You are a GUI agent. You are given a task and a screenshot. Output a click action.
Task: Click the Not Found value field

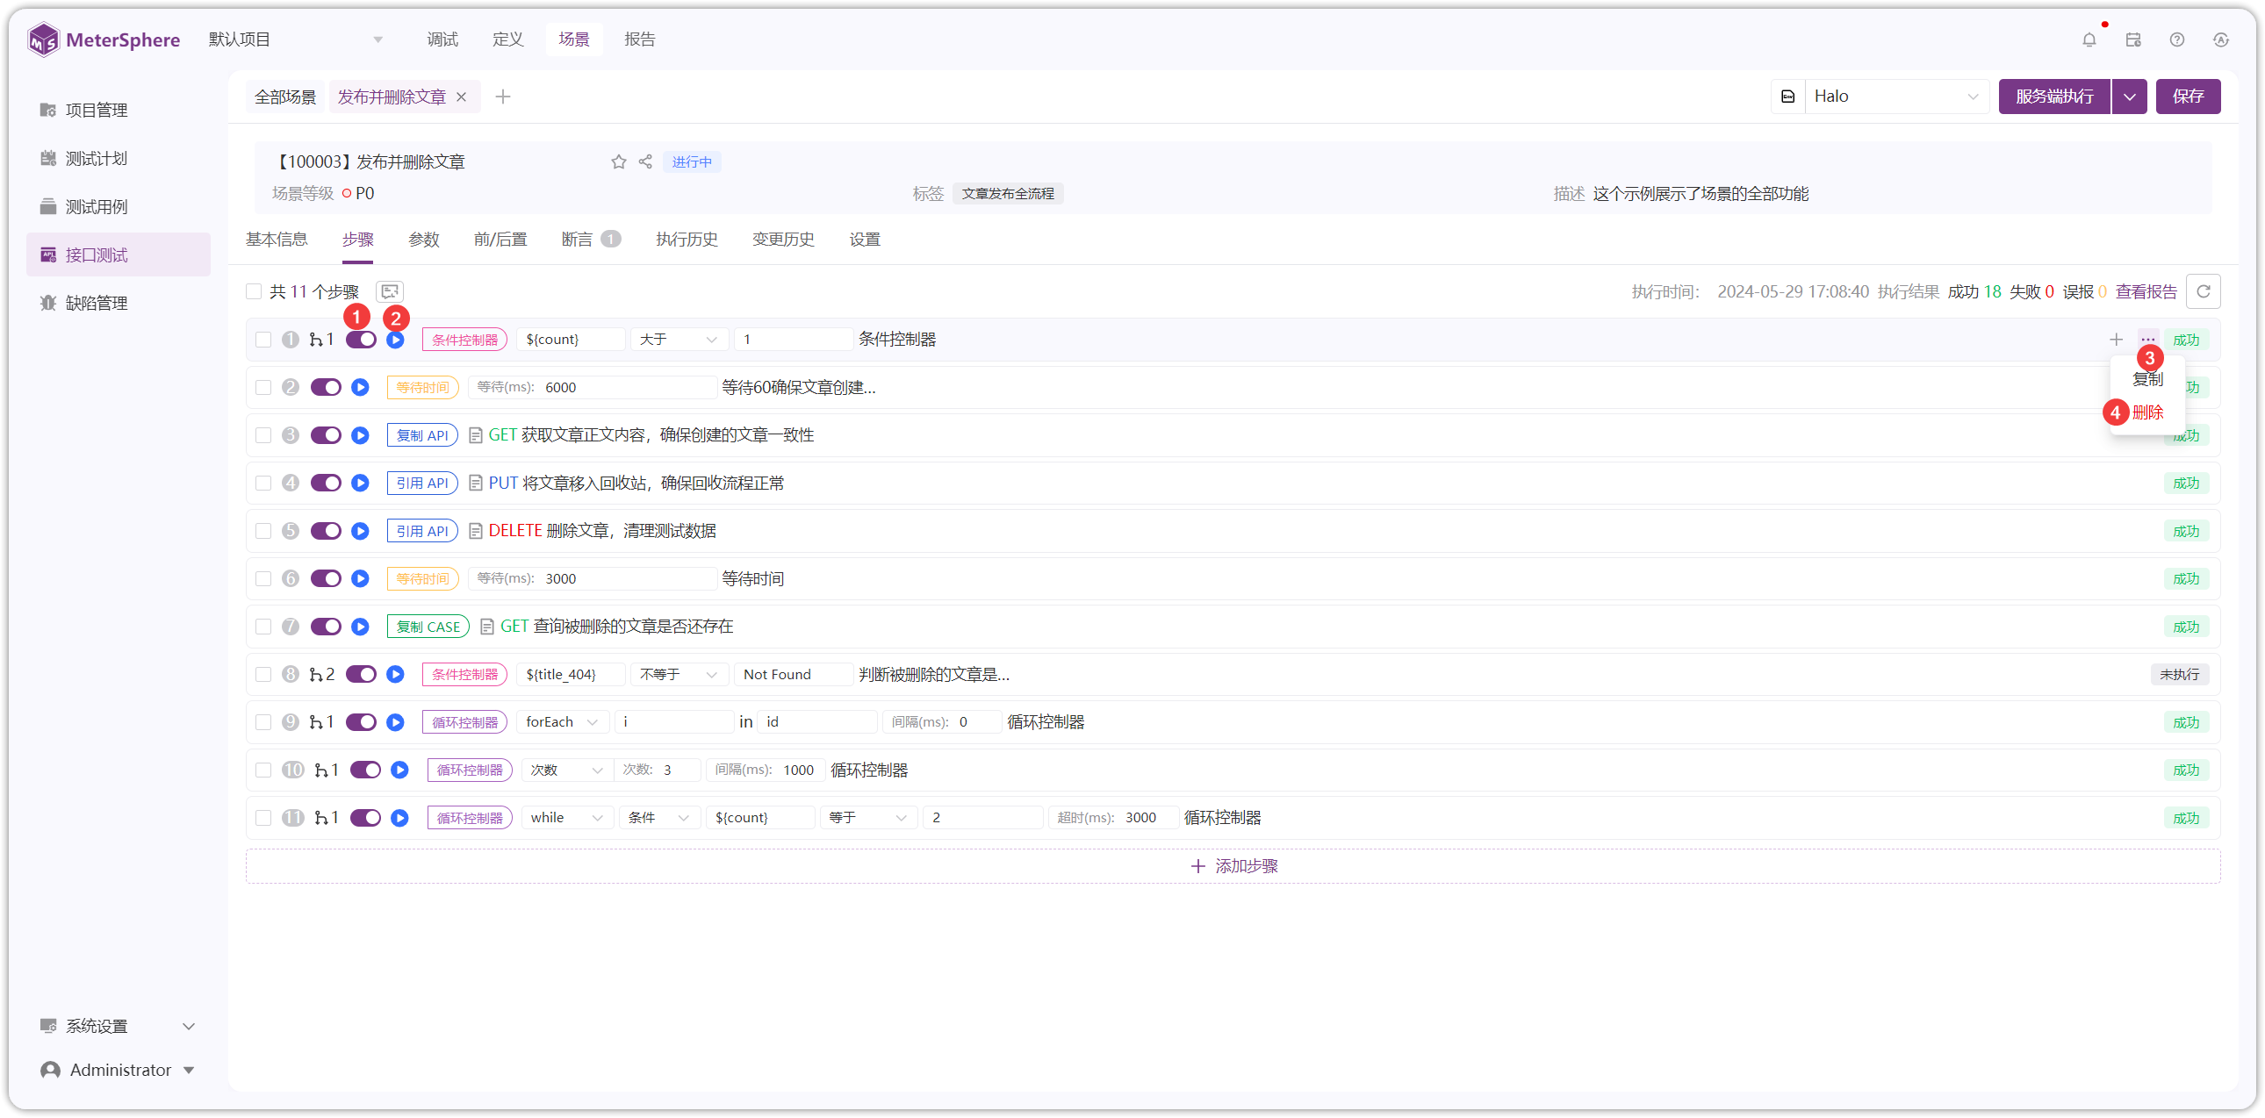click(793, 674)
